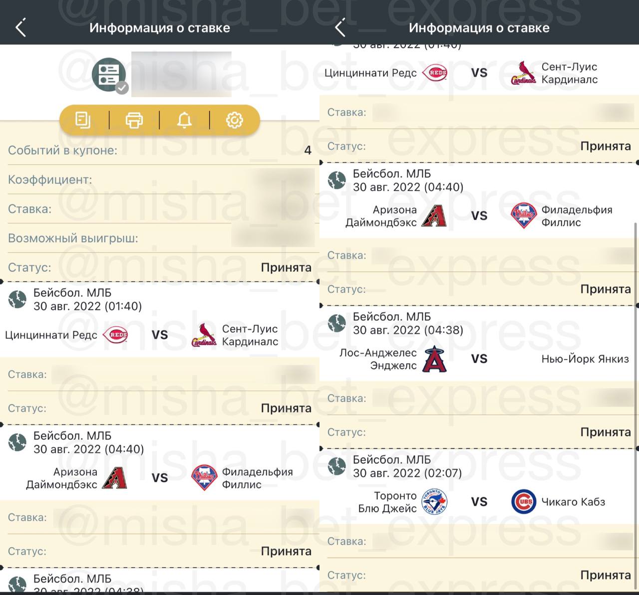Select 'Событий в купоне:' row label
Screen dimensions: 639x595
click(x=63, y=150)
